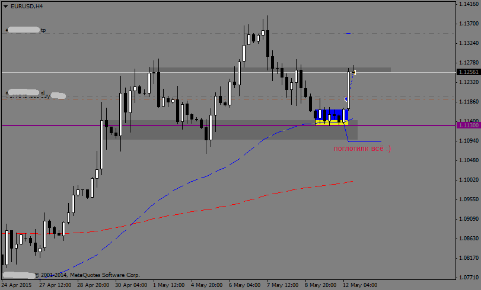Image resolution: width=481 pixels, height=290 pixels.
Task: Click the yellow price arrow marker at the last candle
Action: pyautogui.click(x=354, y=73)
